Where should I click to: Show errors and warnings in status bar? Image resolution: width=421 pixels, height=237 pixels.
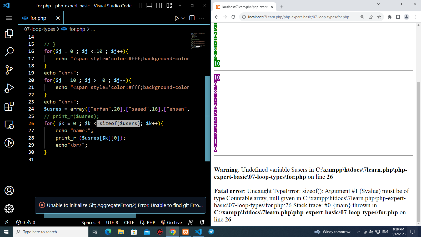point(26,222)
